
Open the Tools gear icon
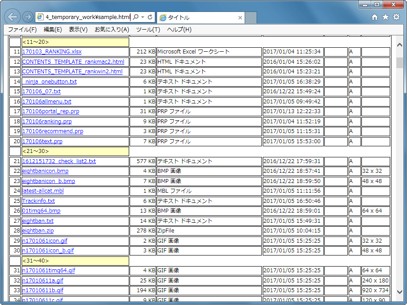(x=396, y=17)
